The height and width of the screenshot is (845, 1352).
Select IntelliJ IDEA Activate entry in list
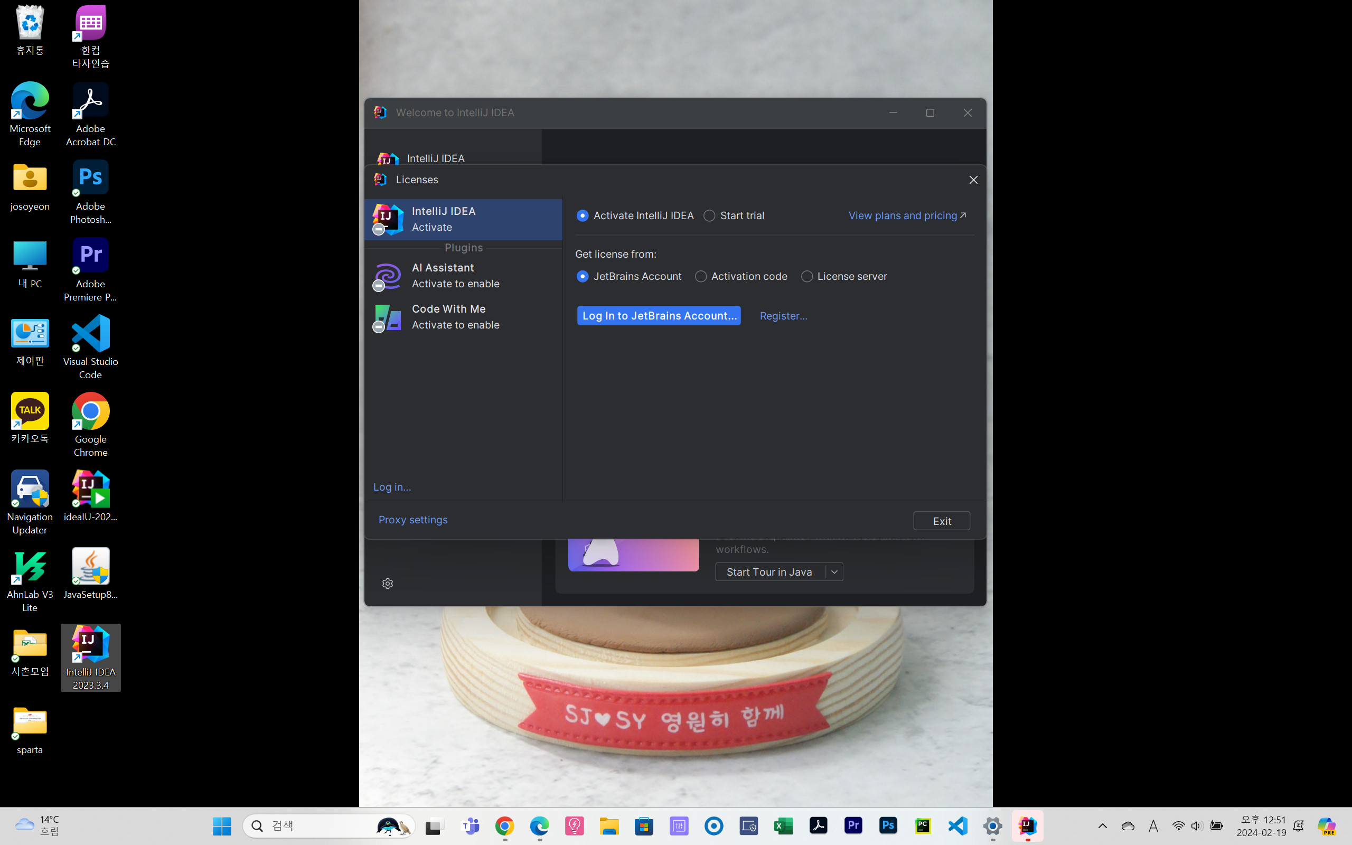click(463, 219)
